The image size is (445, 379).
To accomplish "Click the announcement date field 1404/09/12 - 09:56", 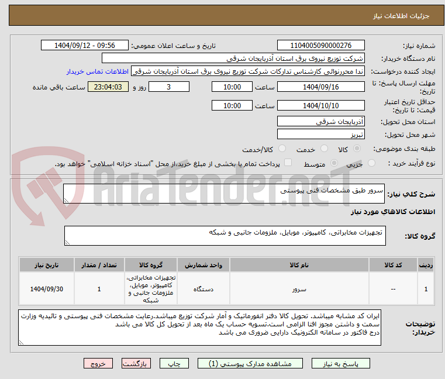I will click(85, 46).
